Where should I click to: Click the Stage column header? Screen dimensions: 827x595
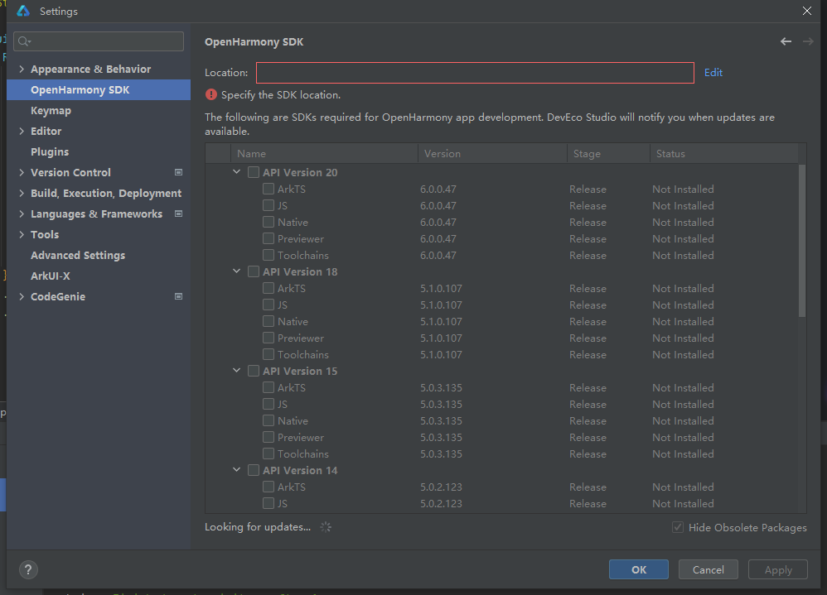(x=608, y=153)
